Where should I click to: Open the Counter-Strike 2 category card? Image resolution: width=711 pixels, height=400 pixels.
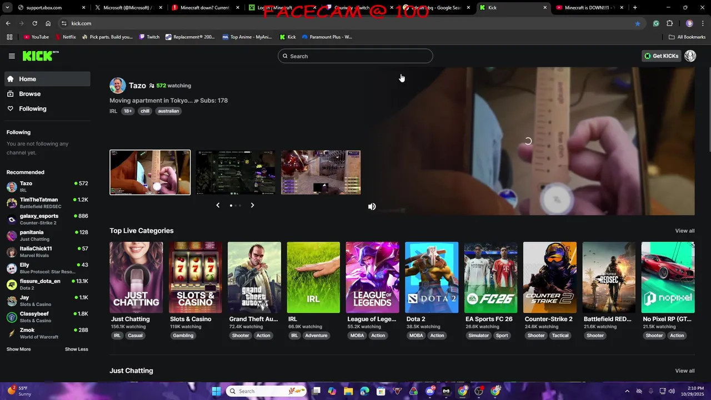tap(550, 277)
